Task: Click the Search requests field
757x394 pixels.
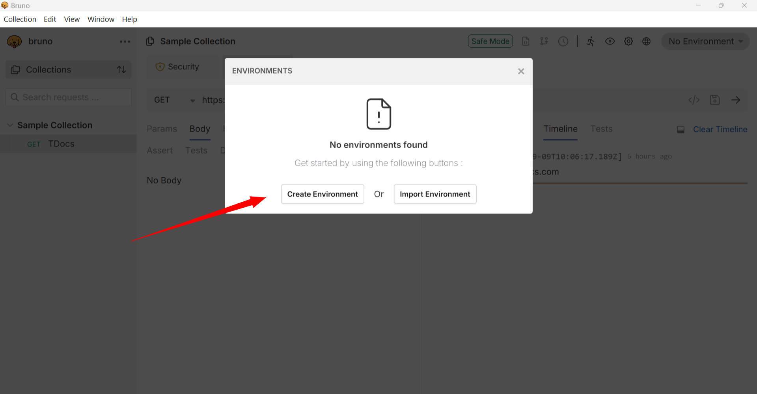Action: pos(68,97)
